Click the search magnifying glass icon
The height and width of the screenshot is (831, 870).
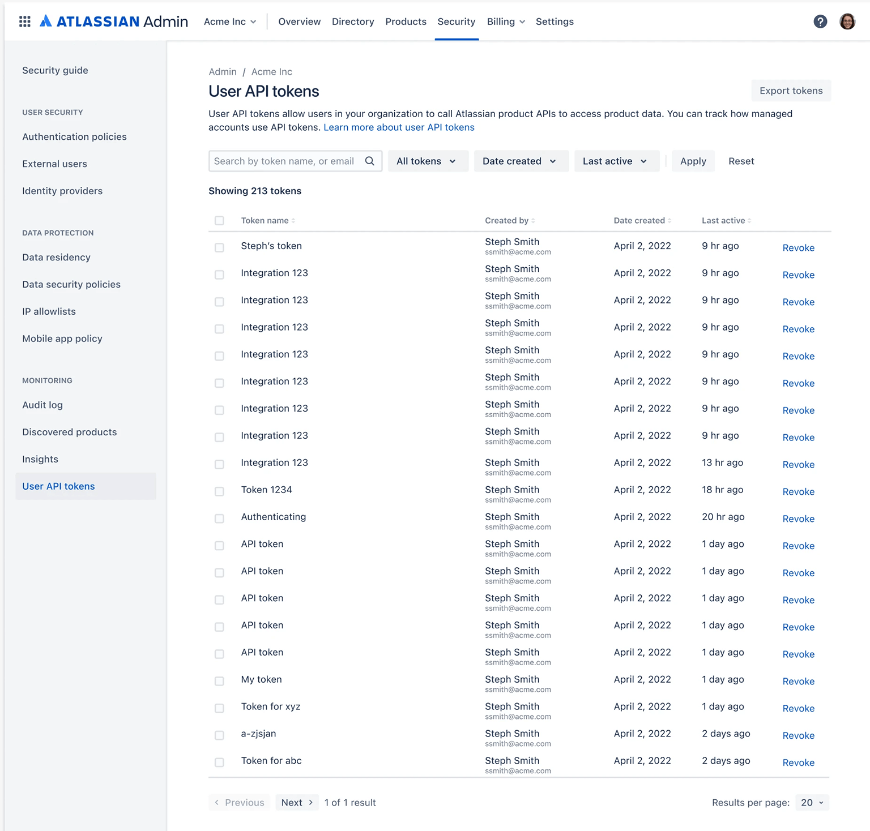coord(369,161)
